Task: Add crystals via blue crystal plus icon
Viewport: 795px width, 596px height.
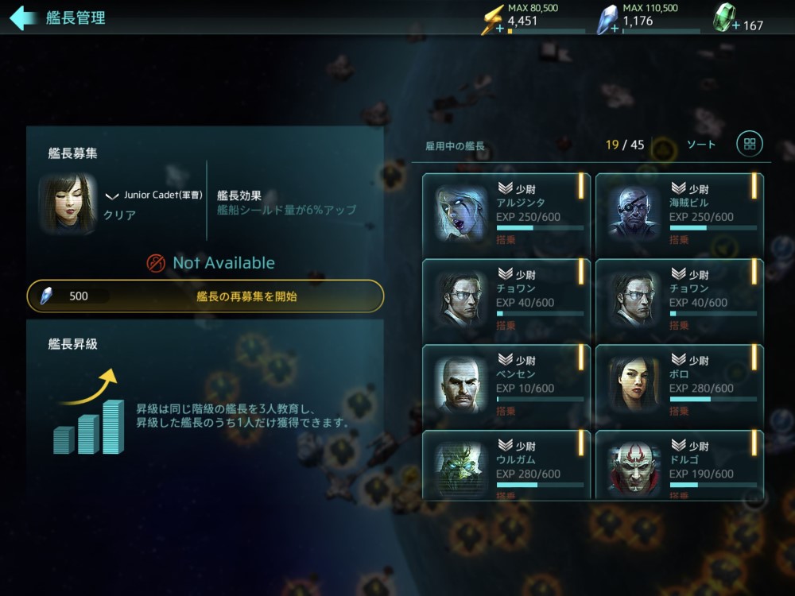Action: [x=608, y=21]
